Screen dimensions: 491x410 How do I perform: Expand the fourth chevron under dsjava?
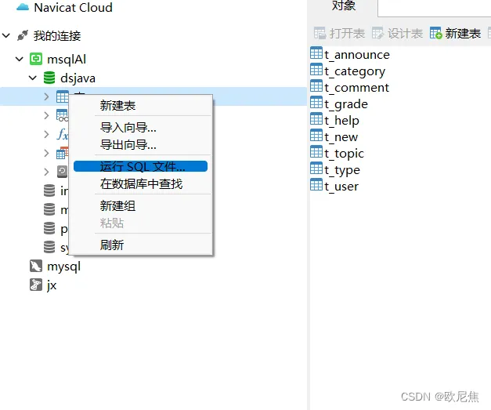tap(46, 153)
